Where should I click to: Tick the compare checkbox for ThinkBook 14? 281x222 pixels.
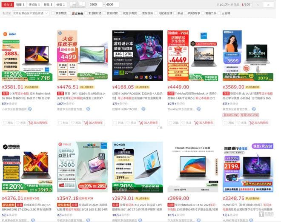(170, 122)
